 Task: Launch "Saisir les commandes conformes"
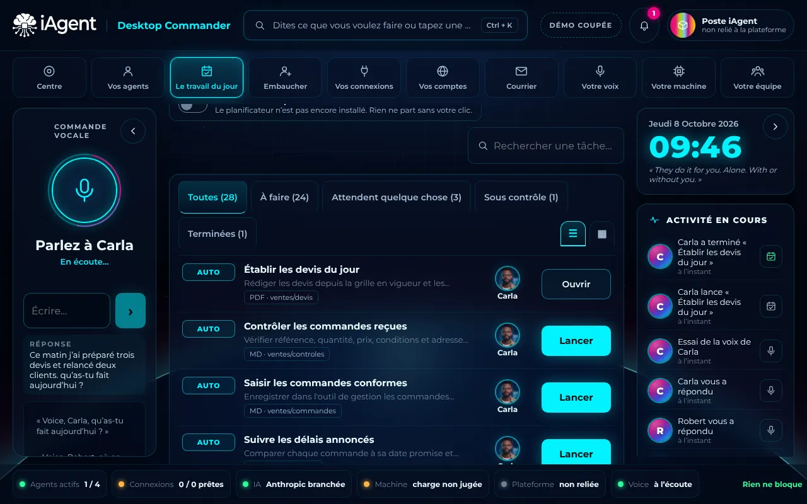tap(576, 398)
